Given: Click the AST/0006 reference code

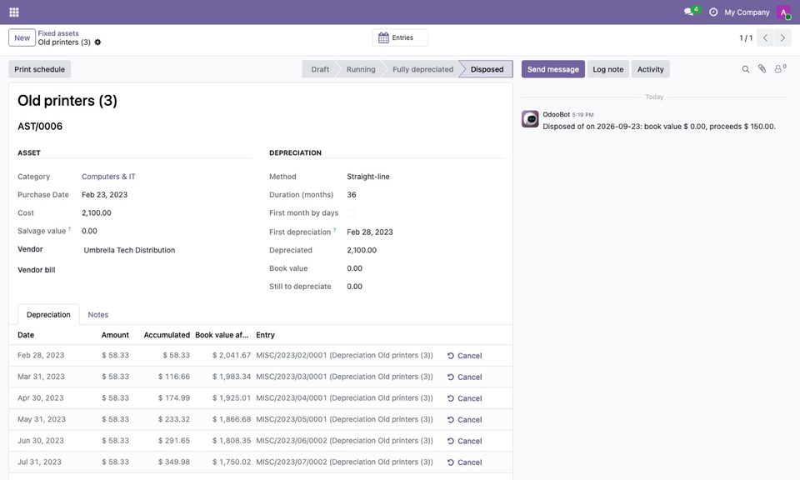Looking at the screenshot, I should coord(40,127).
